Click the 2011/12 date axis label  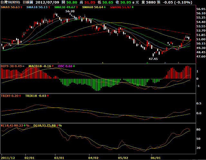[8, 158]
